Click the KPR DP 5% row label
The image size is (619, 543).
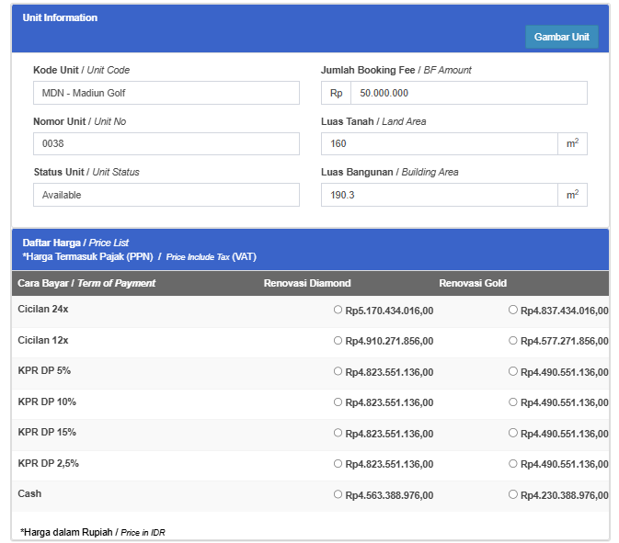(44, 370)
